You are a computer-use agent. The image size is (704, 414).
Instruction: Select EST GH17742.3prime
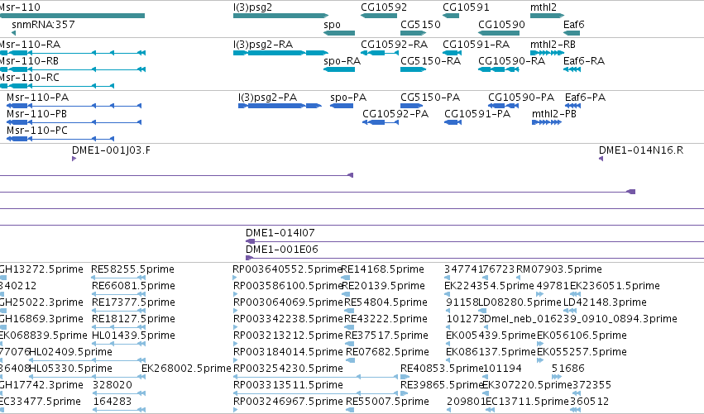(41, 386)
